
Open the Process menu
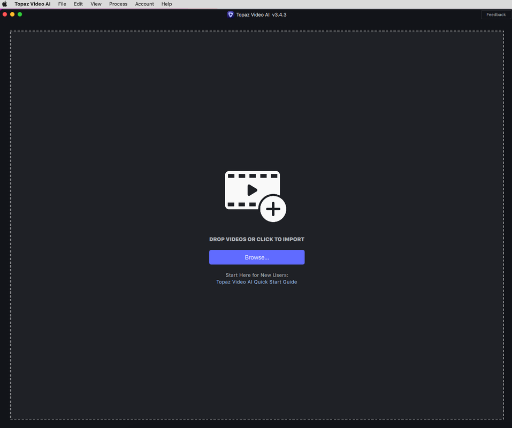[118, 4]
